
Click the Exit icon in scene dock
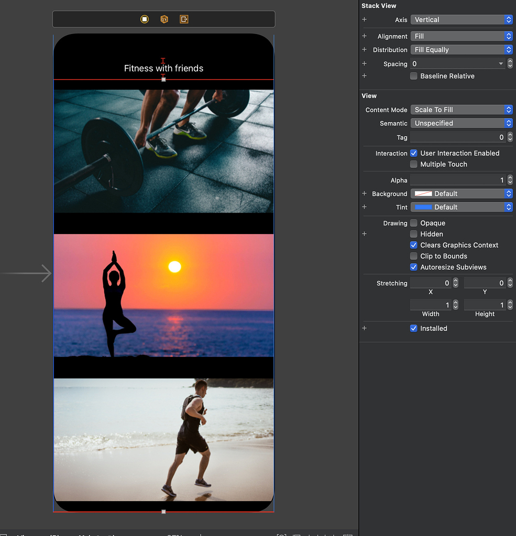coord(184,19)
